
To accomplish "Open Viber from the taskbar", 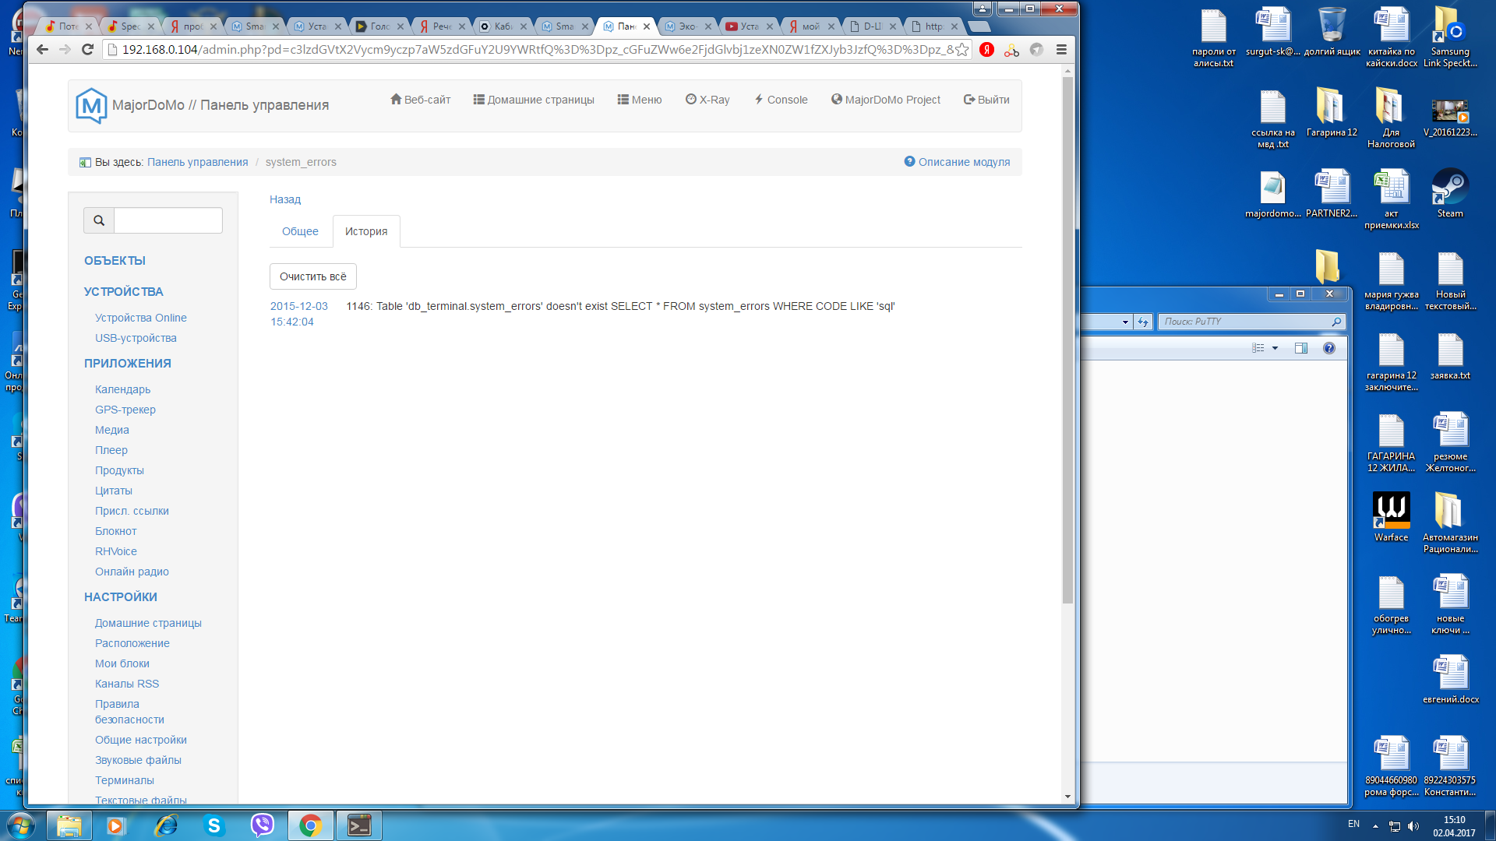I will click(262, 825).
